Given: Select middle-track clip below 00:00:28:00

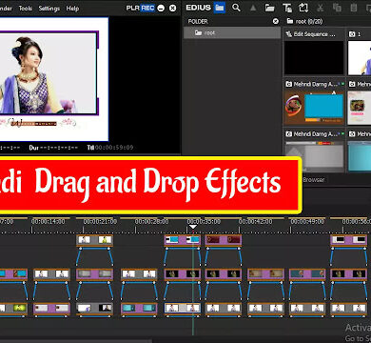Looking at the screenshot, I should pos(139,274).
